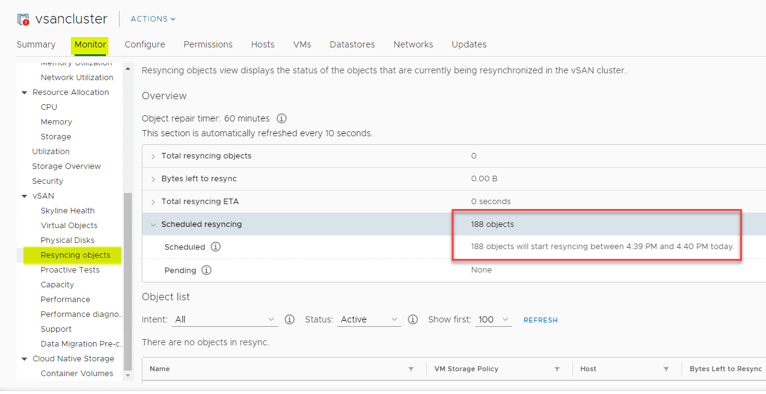766x394 pixels.
Task: Open the Status Active dropdown
Action: coord(369,319)
